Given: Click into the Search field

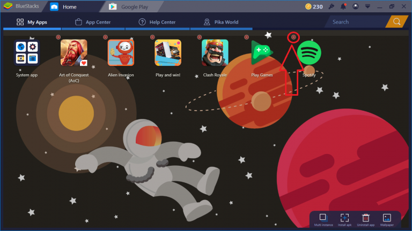Looking at the screenshot, I should pyautogui.click(x=357, y=22).
